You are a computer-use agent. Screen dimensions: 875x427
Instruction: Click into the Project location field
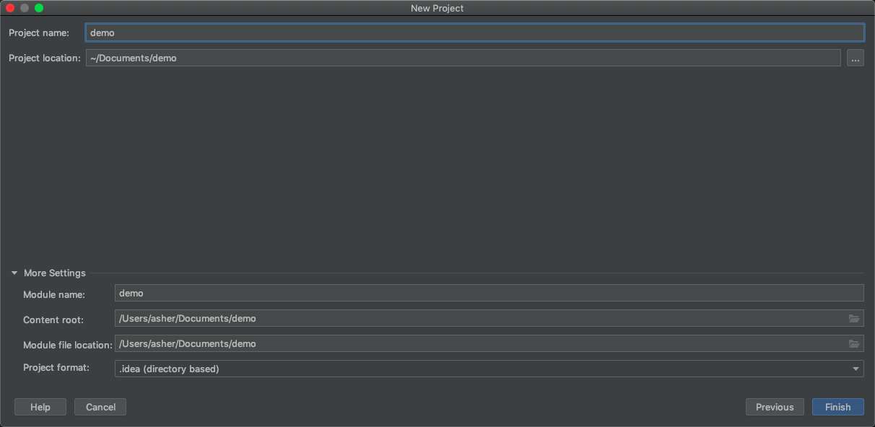(x=463, y=58)
